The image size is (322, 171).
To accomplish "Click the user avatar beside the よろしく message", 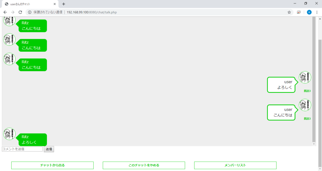I will tap(305, 77).
